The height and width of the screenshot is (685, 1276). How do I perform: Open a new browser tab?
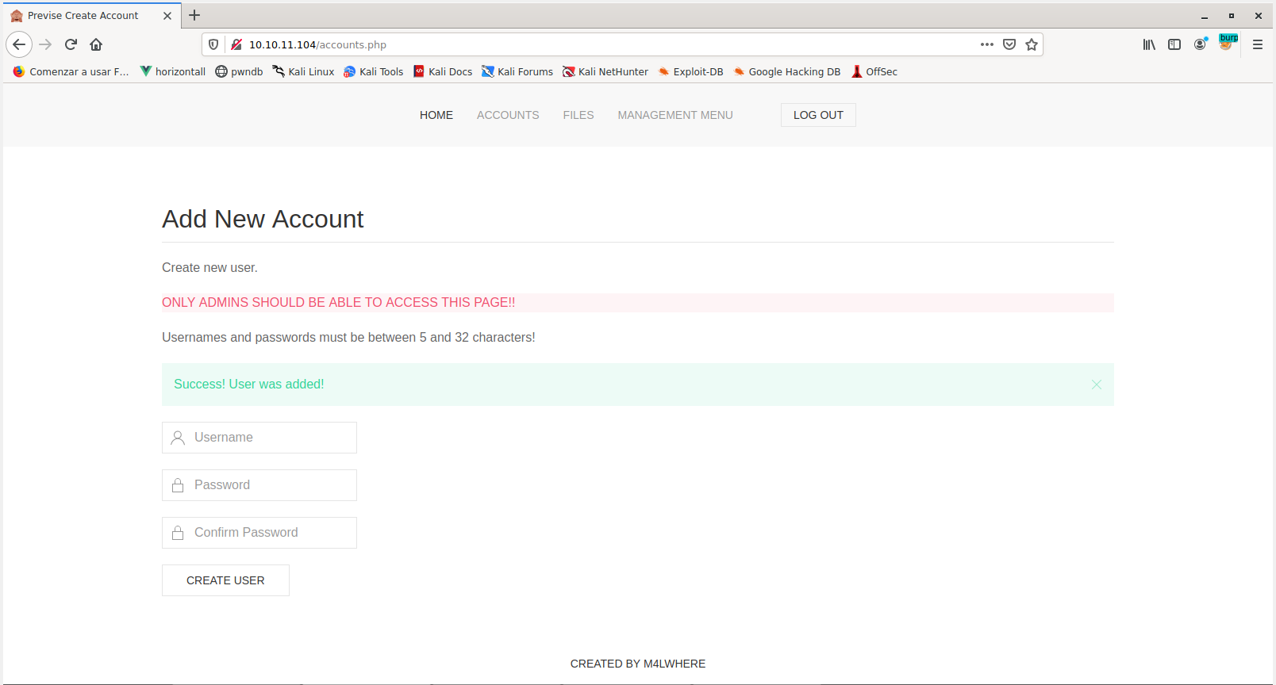pyautogui.click(x=194, y=15)
